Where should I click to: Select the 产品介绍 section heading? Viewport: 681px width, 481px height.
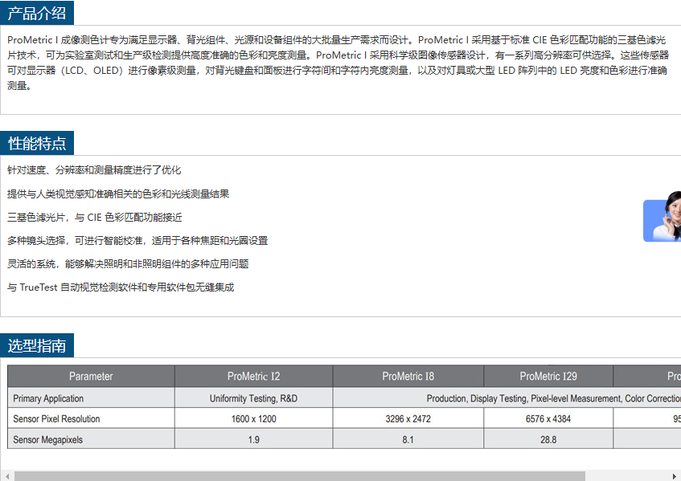point(37,13)
